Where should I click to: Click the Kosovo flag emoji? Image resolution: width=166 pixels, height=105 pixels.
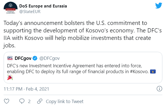(x=153, y=71)
